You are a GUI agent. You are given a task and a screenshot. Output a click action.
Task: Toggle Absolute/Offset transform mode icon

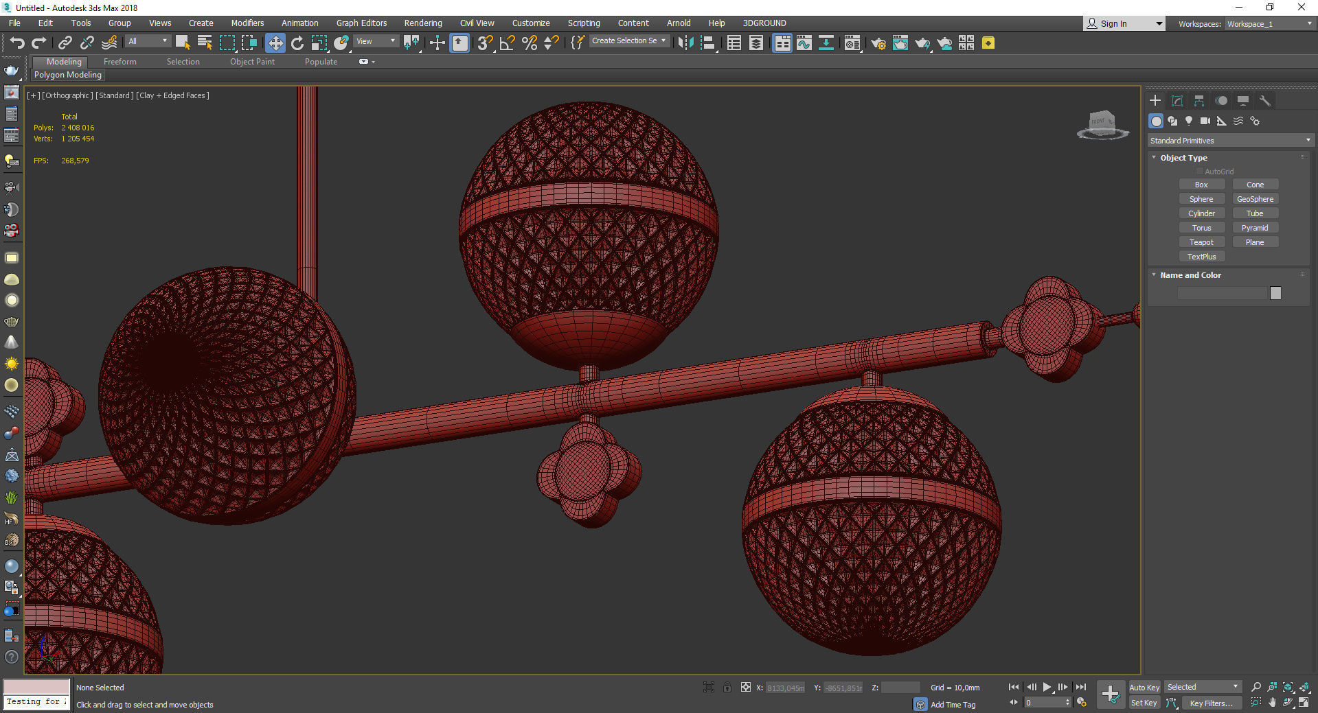pyautogui.click(x=746, y=687)
